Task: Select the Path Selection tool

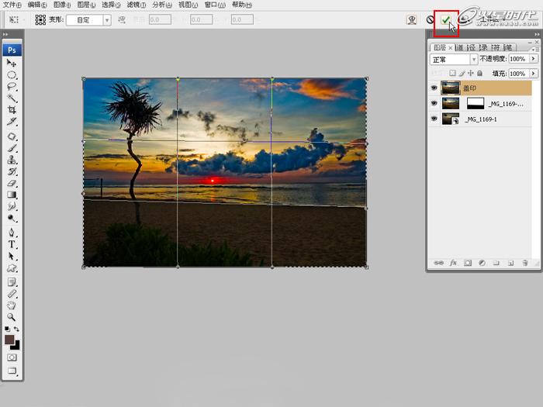Action: [x=12, y=256]
